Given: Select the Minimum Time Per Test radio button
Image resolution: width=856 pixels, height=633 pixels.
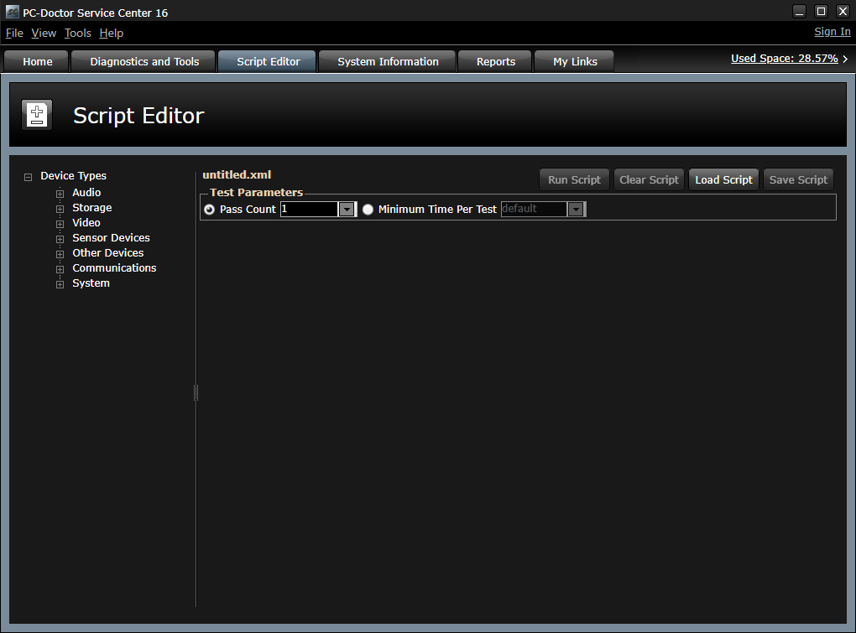Looking at the screenshot, I should point(368,210).
